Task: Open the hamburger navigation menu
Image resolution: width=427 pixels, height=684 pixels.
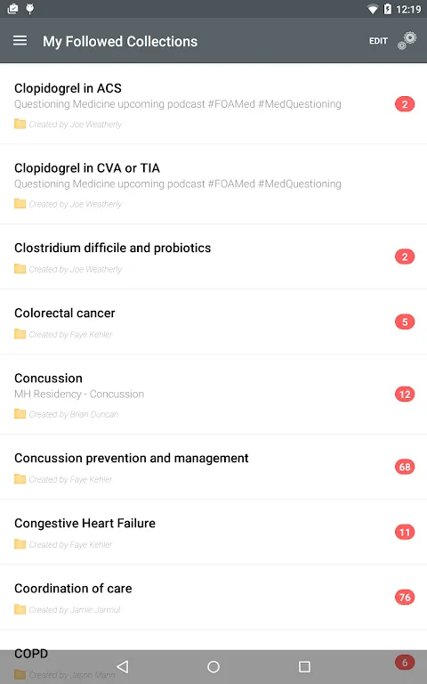Action: tap(20, 41)
